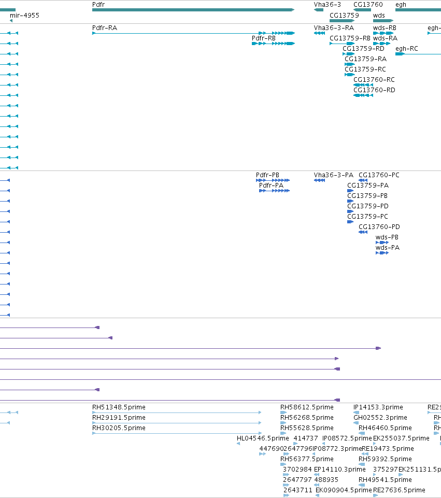Select the EK255037.5prime EST label
Viewport: 441px width, 498px height.
coord(401,438)
